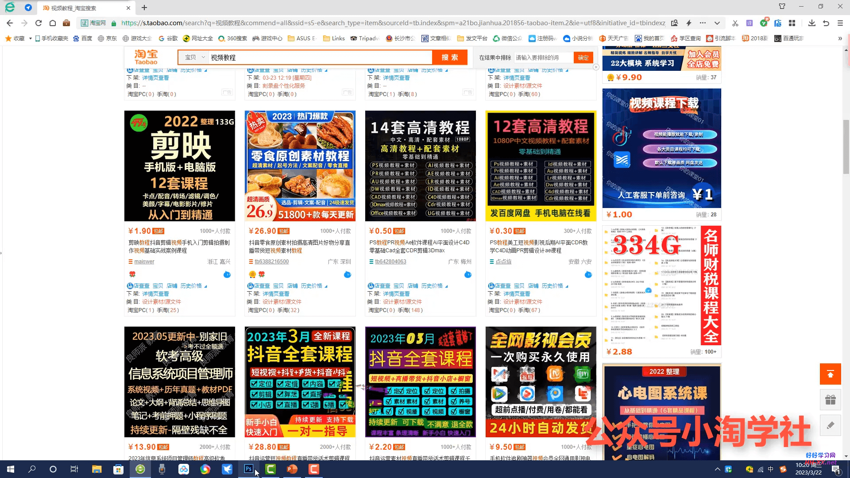850x478 pixels.
Task: Open Photoshop from the taskbar
Action: point(249,469)
